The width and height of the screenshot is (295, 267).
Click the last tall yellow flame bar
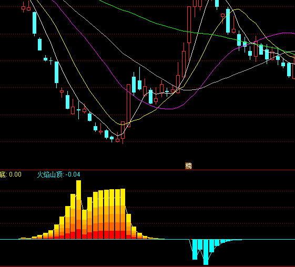(123, 214)
